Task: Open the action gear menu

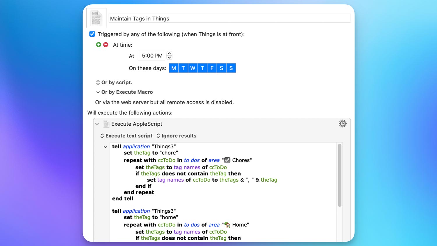Action: (343, 124)
